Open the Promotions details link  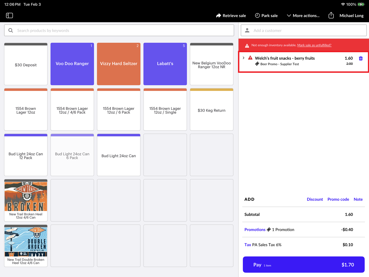[x=255, y=229]
